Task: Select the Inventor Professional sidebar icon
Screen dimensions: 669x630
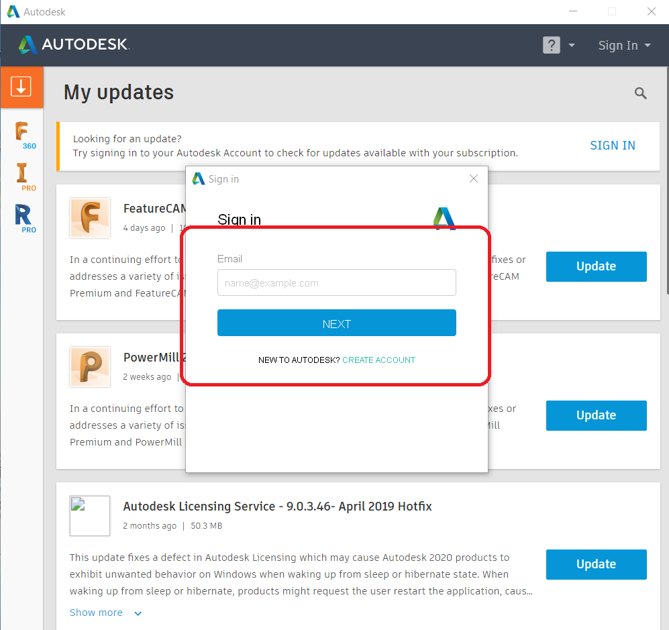Action: 22,176
